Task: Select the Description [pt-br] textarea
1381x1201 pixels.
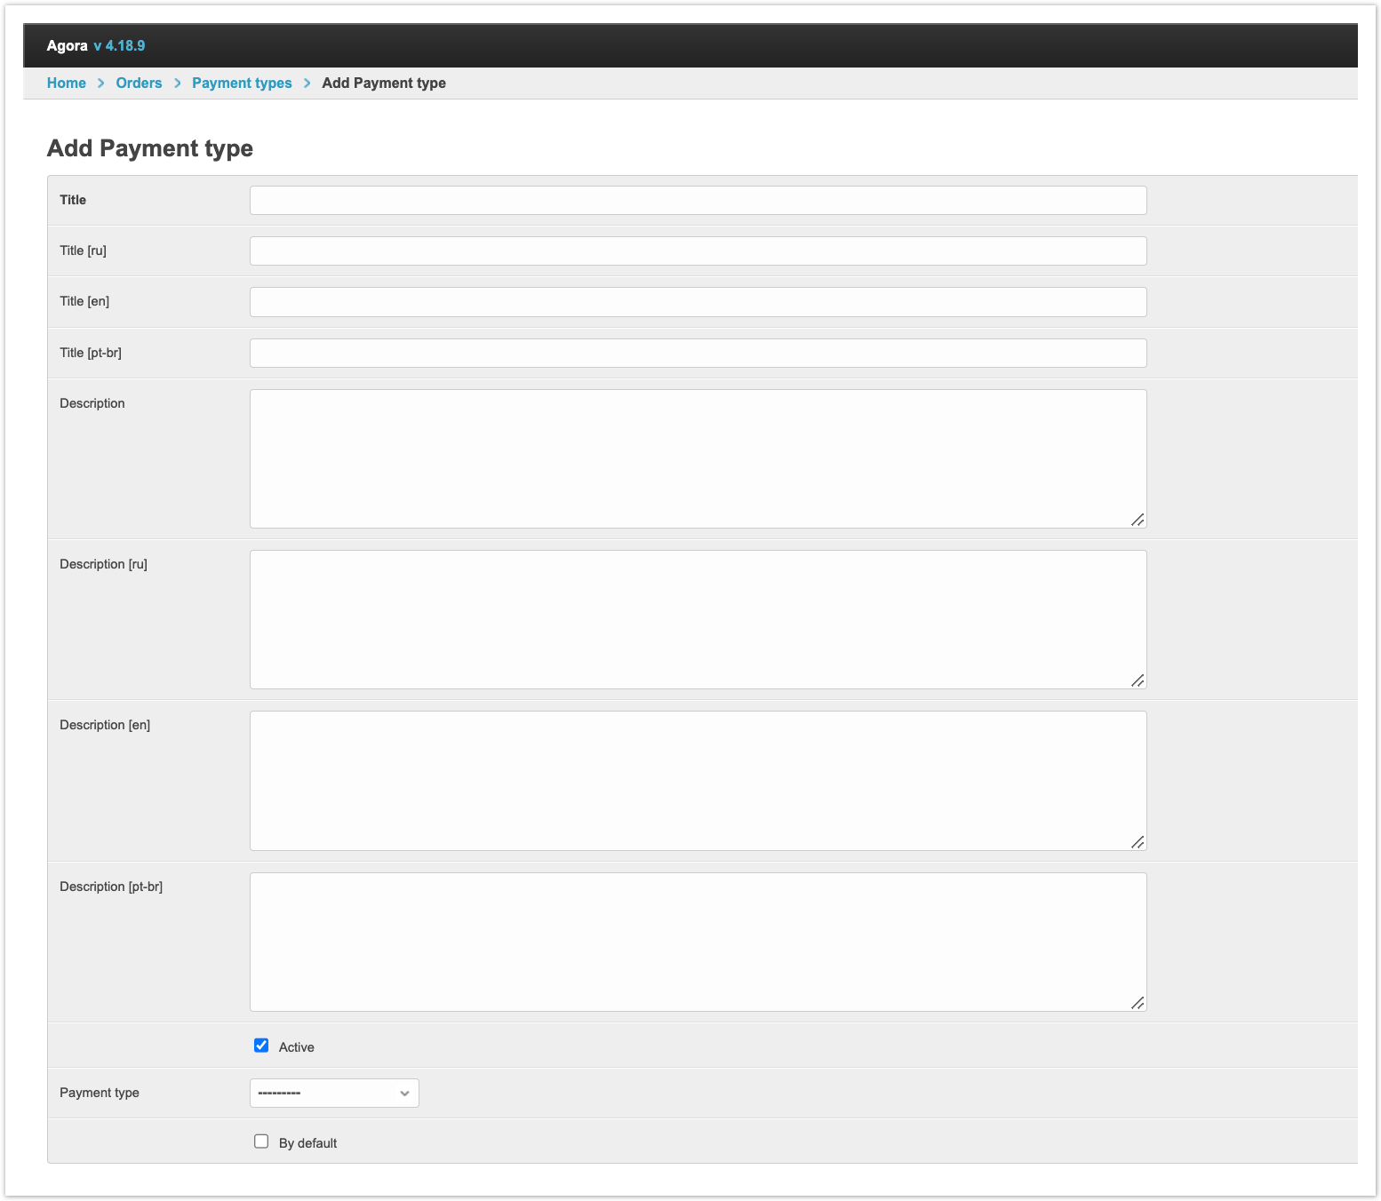Action: click(698, 942)
